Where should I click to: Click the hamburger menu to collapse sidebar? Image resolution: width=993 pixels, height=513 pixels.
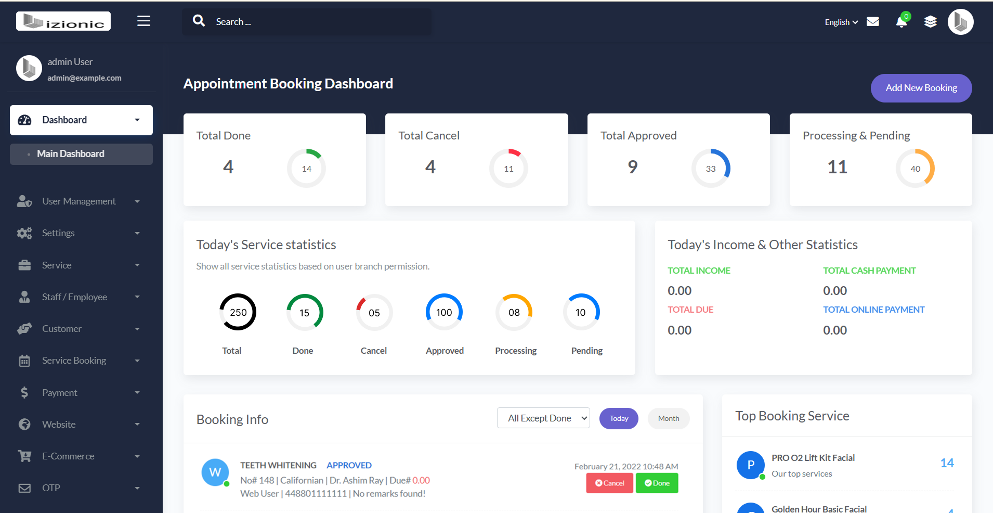[143, 21]
